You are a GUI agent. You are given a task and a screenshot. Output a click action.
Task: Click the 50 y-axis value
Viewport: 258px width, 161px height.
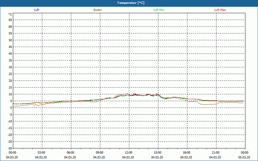10,40
